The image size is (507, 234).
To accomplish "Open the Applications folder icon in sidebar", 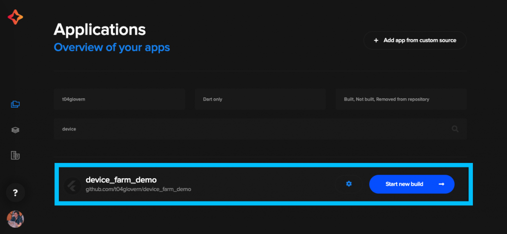I will (x=15, y=104).
